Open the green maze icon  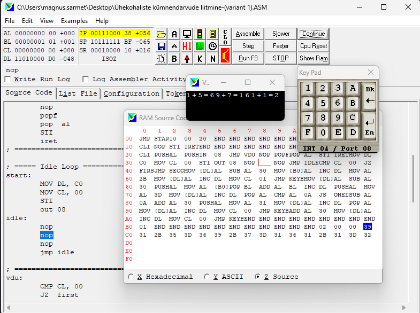200,46
